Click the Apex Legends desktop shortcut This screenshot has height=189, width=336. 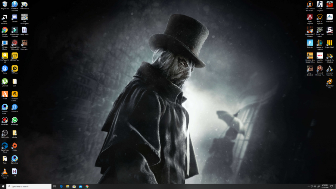click(x=310, y=17)
